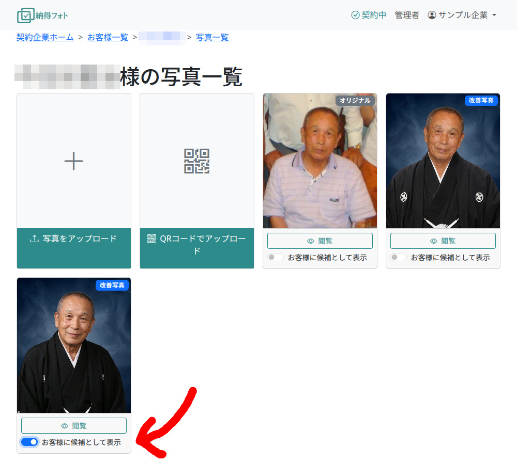Viewport: 517px width, 461px height.
Task: Open the お客様一覧 breadcrumb link
Action: coord(108,37)
